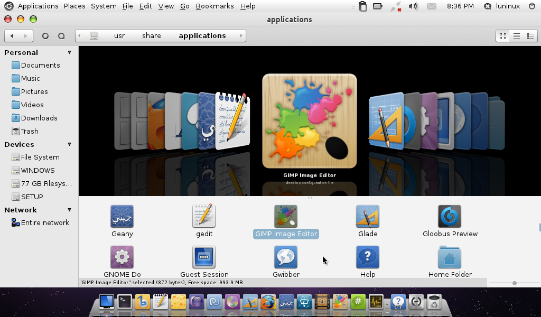Switch to list view mode
Image resolution: width=541 pixels, height=317 pixels.
click(x=517, y=36)
